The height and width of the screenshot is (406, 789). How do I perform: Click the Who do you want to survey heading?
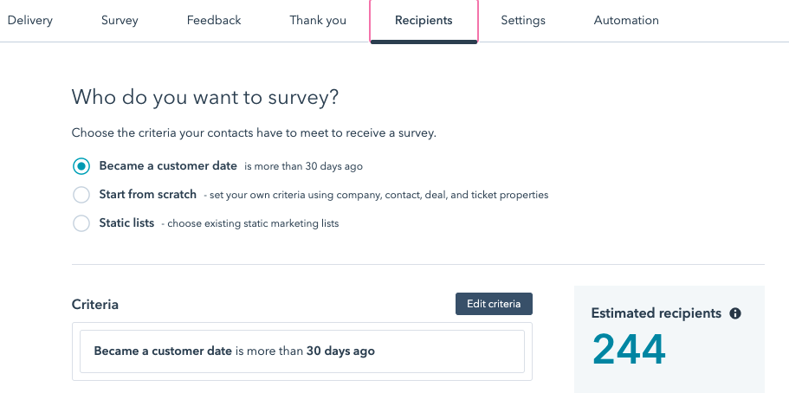(x=204, y=97)
